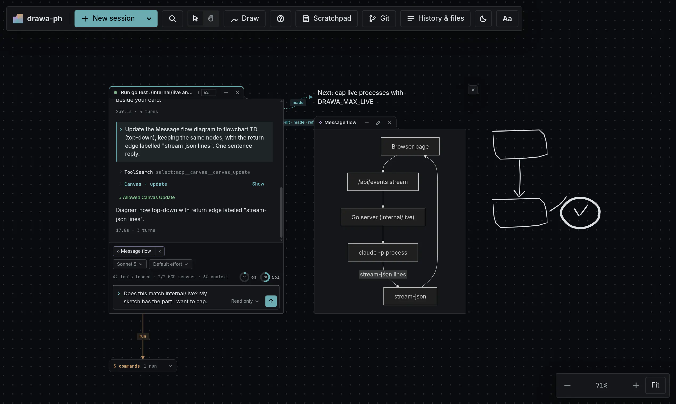
Task: Edit the Message flow card with pencil icon
Action: 378,123
